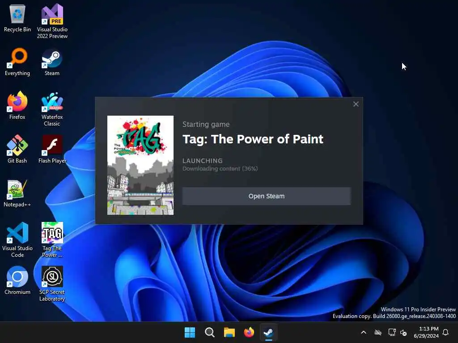Open File Explorer from the taskbar
The height and width of the screenshot is (343, 458).
(x=229, y=332)
